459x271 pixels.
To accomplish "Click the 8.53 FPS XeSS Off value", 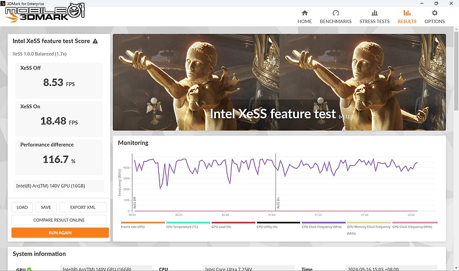I will point(59,82).
